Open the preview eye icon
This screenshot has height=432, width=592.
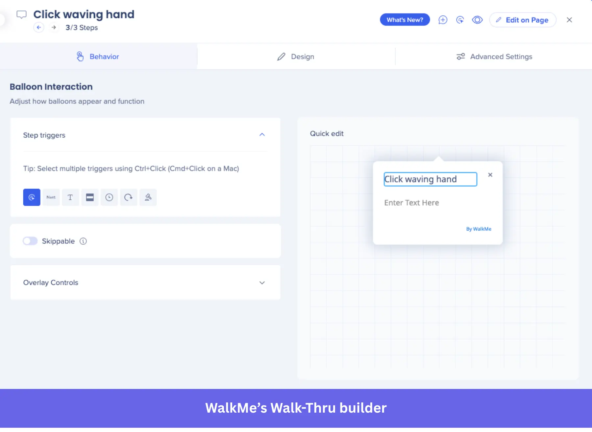(x=477, y=20)
